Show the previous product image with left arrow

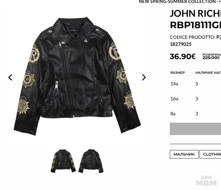pos(10,77)
